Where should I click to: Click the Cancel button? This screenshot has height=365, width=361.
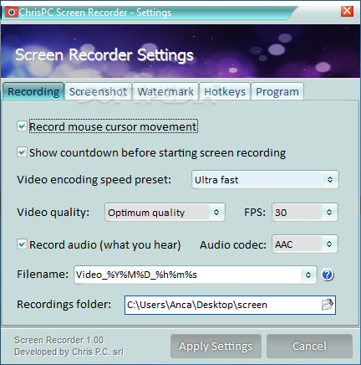tap(309, 347)
